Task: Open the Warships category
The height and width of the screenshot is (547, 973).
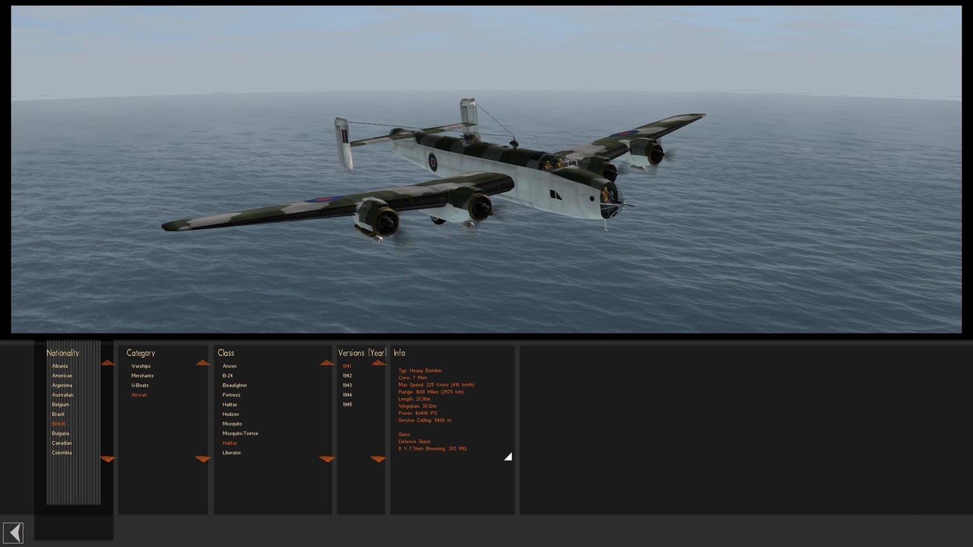Action: point(141,366)
